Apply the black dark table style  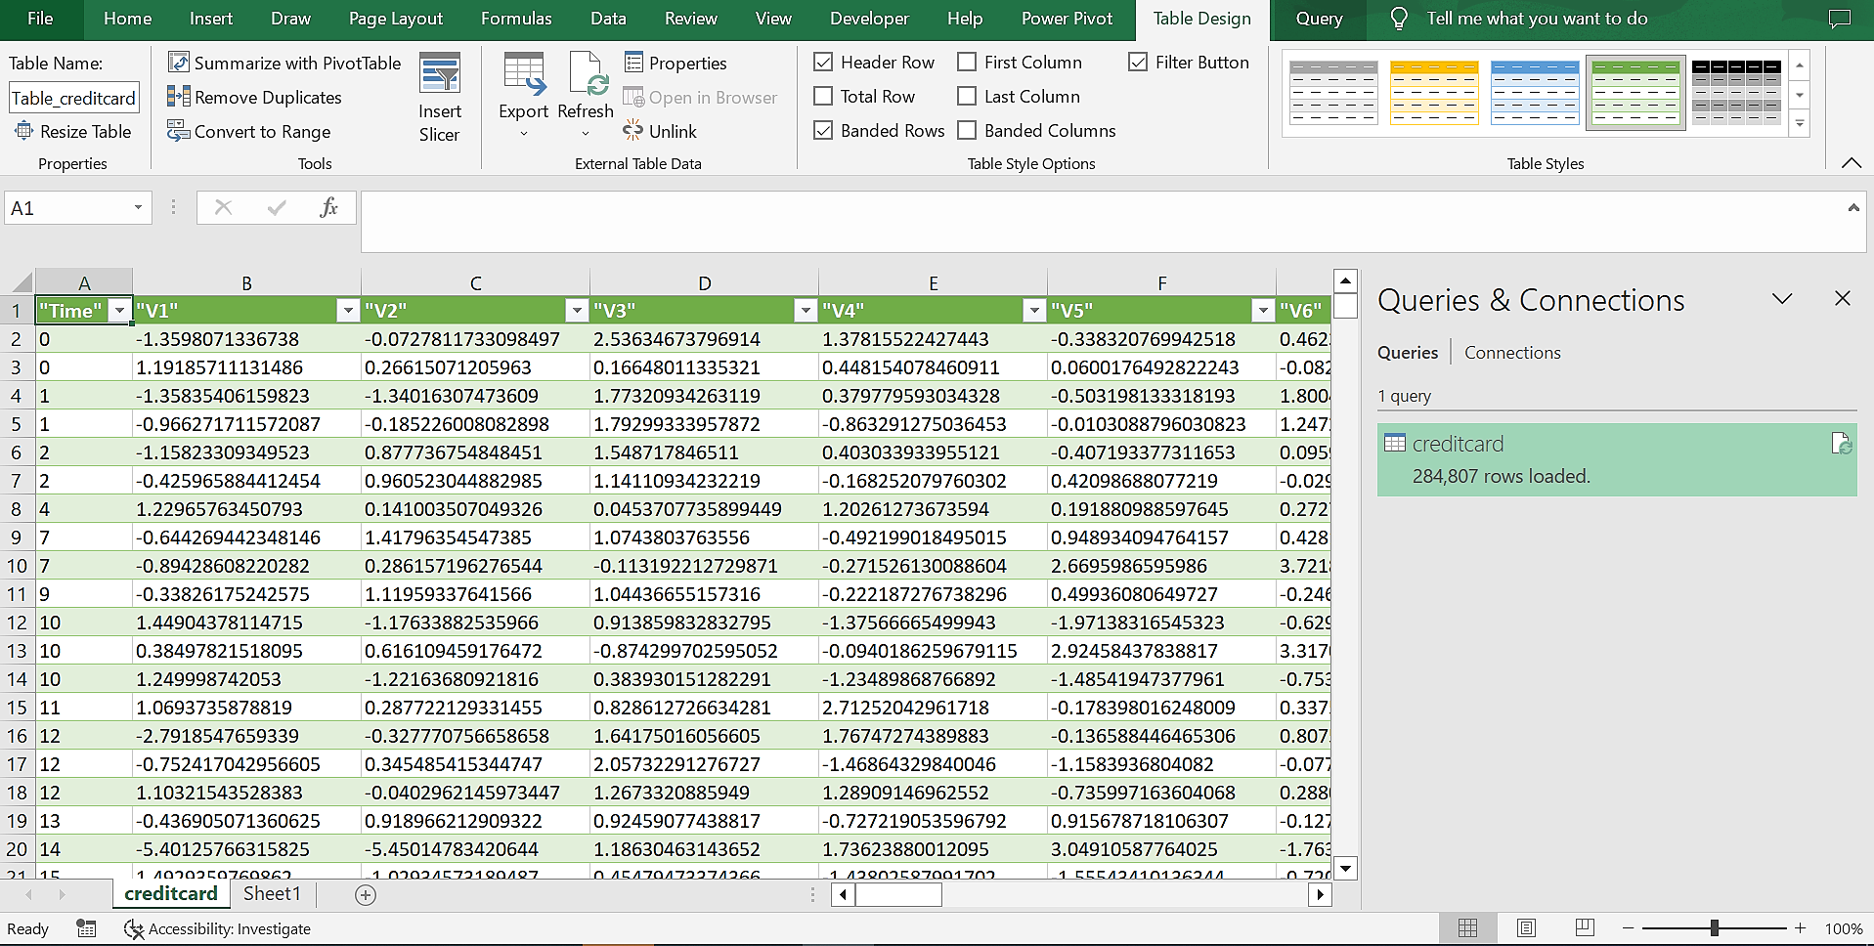pyautogui.click(x=1736, y=92)
